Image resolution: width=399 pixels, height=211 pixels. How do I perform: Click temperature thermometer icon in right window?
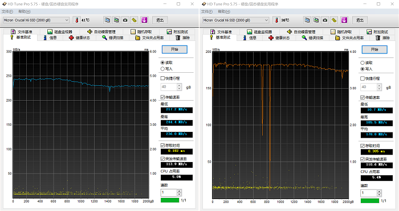pos(276,20)
